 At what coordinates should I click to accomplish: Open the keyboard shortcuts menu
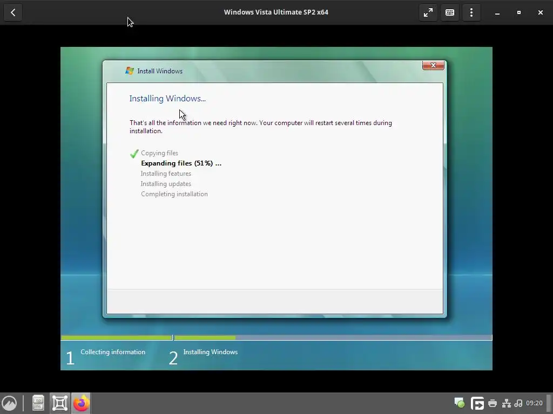(450, 12)
